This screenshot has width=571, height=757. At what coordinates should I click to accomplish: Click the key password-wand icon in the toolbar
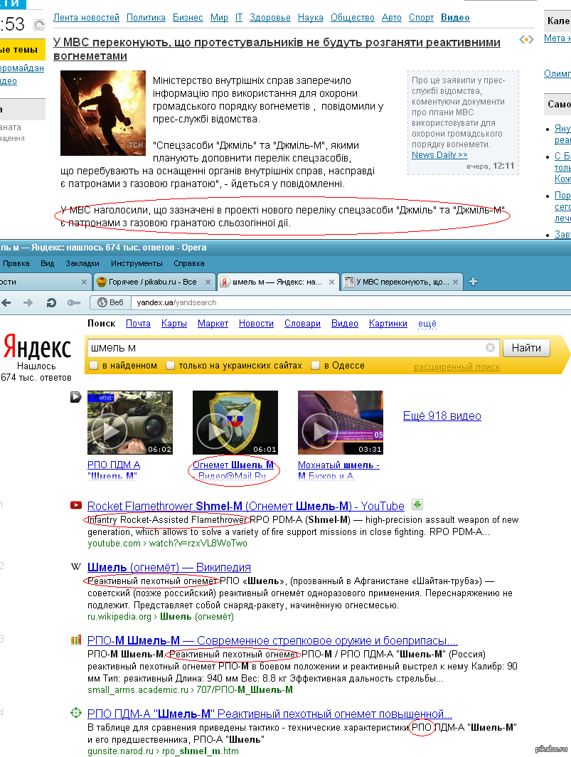pos(74,302)
